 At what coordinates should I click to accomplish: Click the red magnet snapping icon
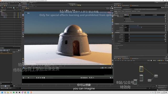pyautogui.click(x=23, y=30)
